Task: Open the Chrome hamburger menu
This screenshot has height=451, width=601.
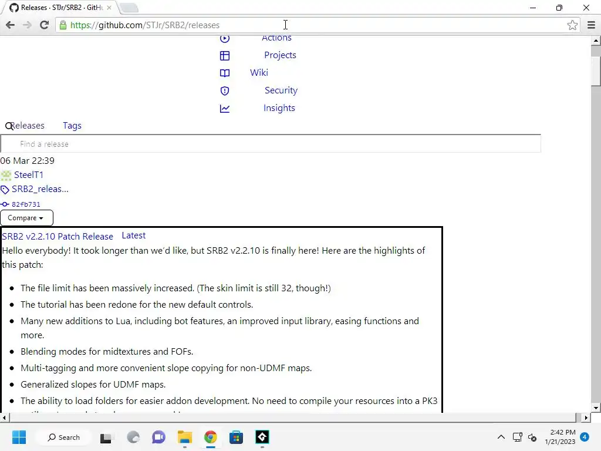Action: [591, 25]
